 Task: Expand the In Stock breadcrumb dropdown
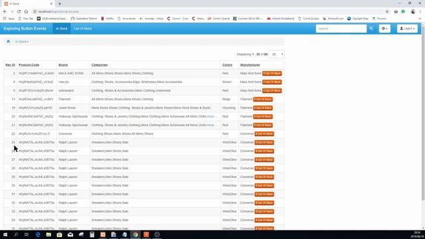(22, 42)
